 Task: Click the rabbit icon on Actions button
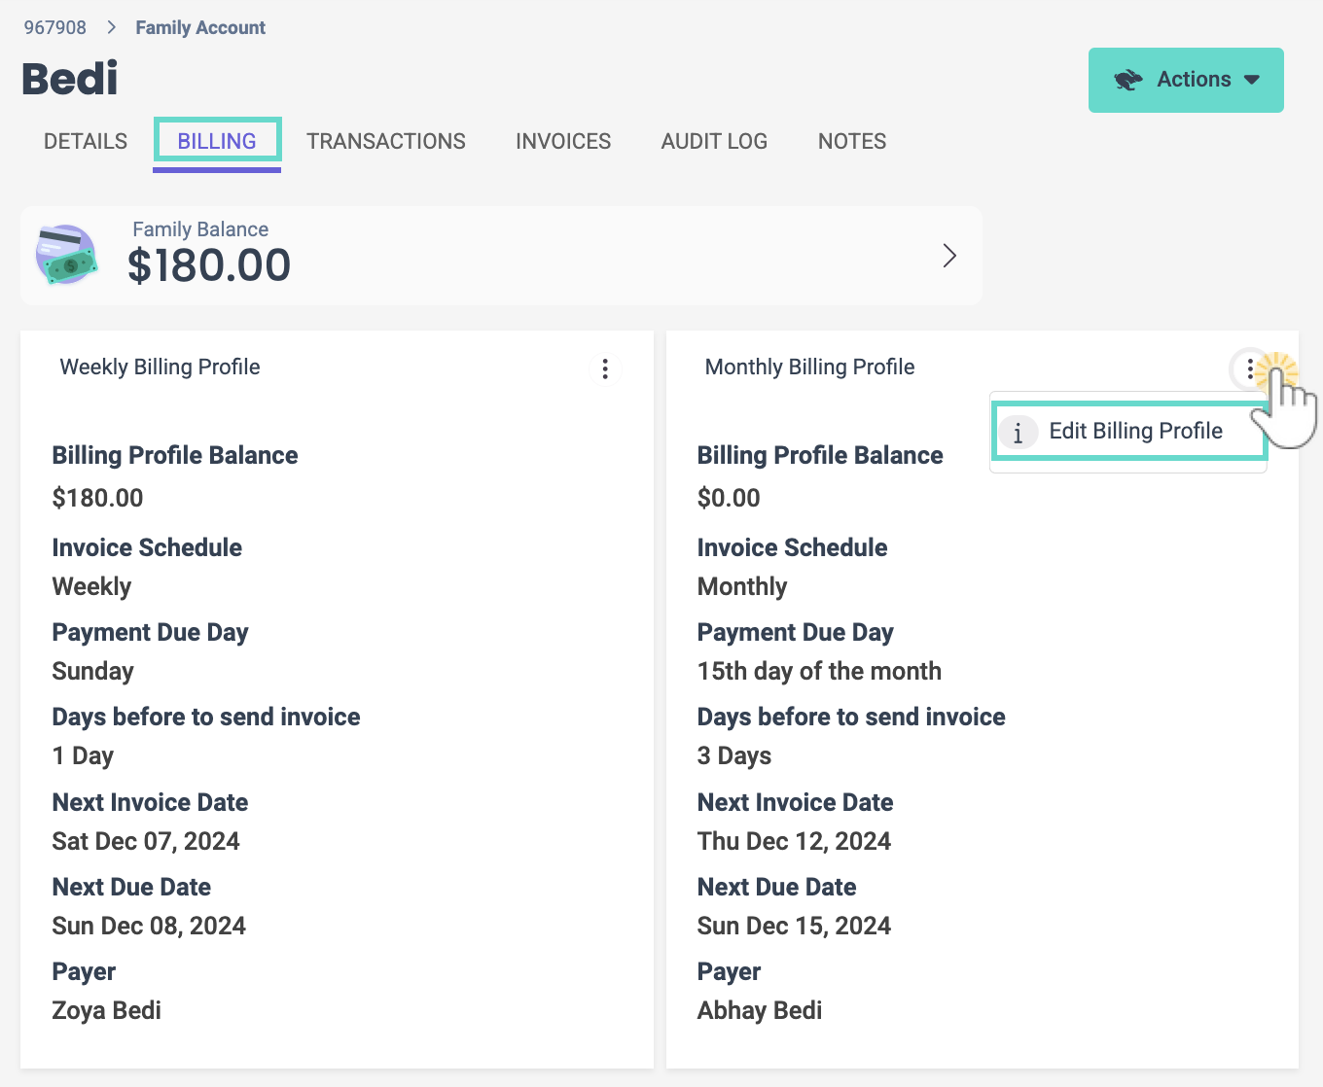(1128, 80)
